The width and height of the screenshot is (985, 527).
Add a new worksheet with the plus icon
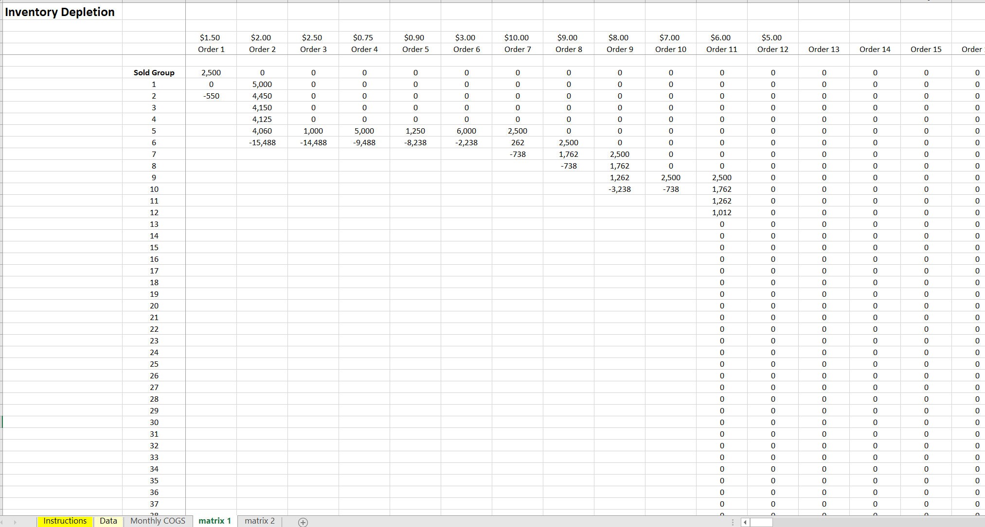coord(303,522)
